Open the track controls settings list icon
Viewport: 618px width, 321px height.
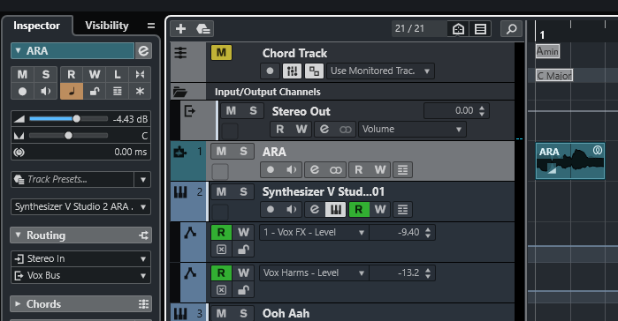480,29
